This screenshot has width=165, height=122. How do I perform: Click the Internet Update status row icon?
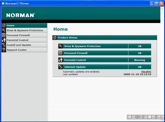click(61, 67)
